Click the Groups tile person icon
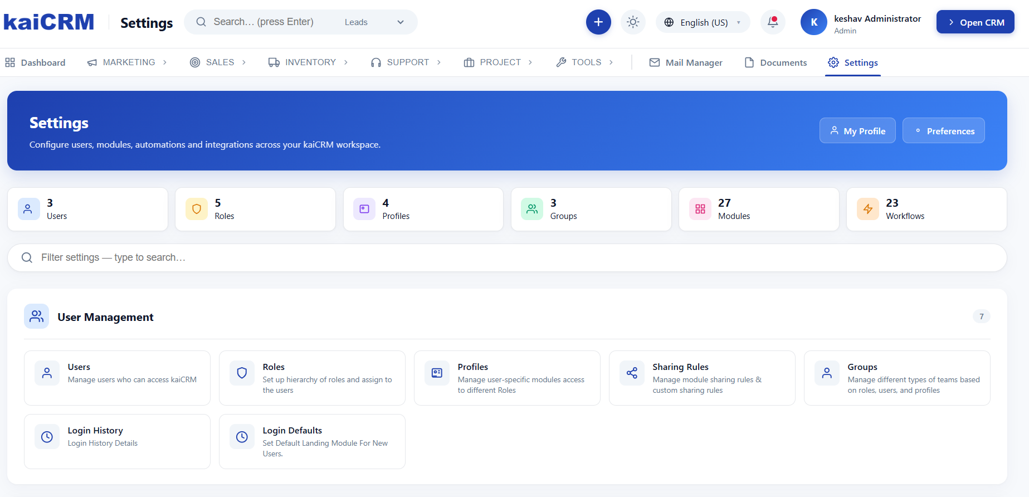 pyautogui.click(x=827, y=373)
